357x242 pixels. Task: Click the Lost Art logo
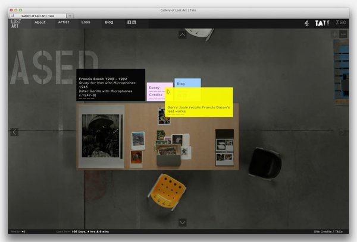tap(16, 23)
